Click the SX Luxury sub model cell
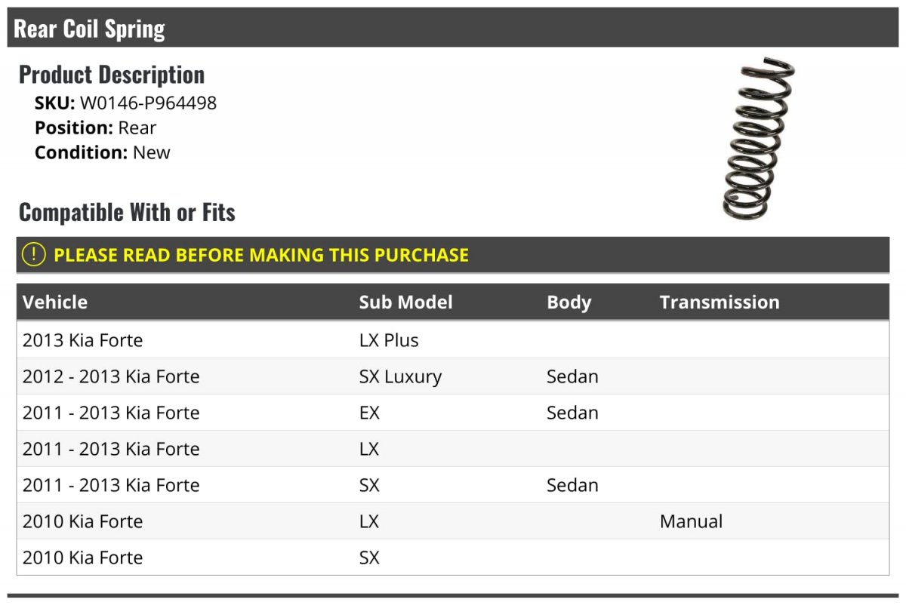Screen dimensions: 906x605 [400, 376]
